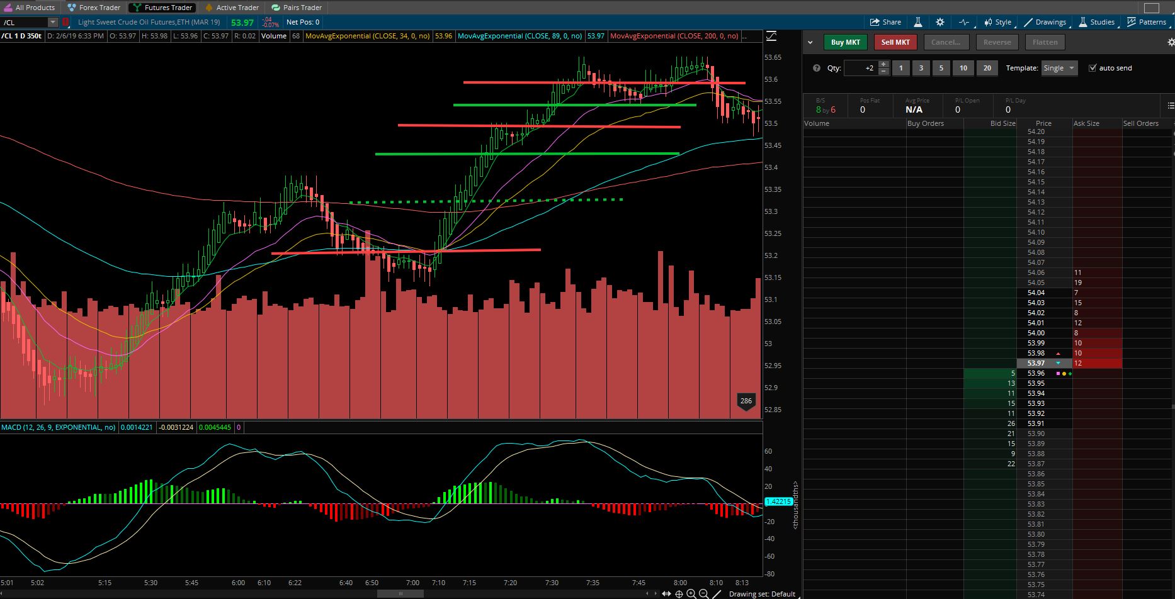1175x599 pixels.
Task: Toggle the auto send checkbox
Action: (1093, 68)
